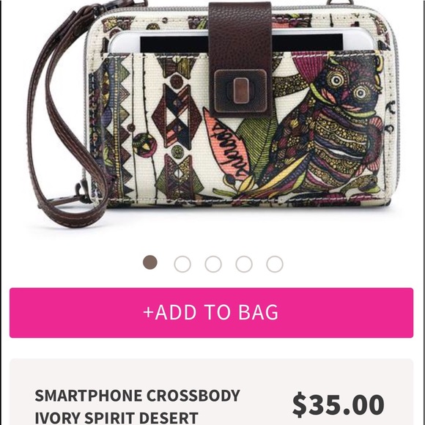View the fifth product image dot
The image size is (425, 425).
pyautogui.click(x=275, y=264)
